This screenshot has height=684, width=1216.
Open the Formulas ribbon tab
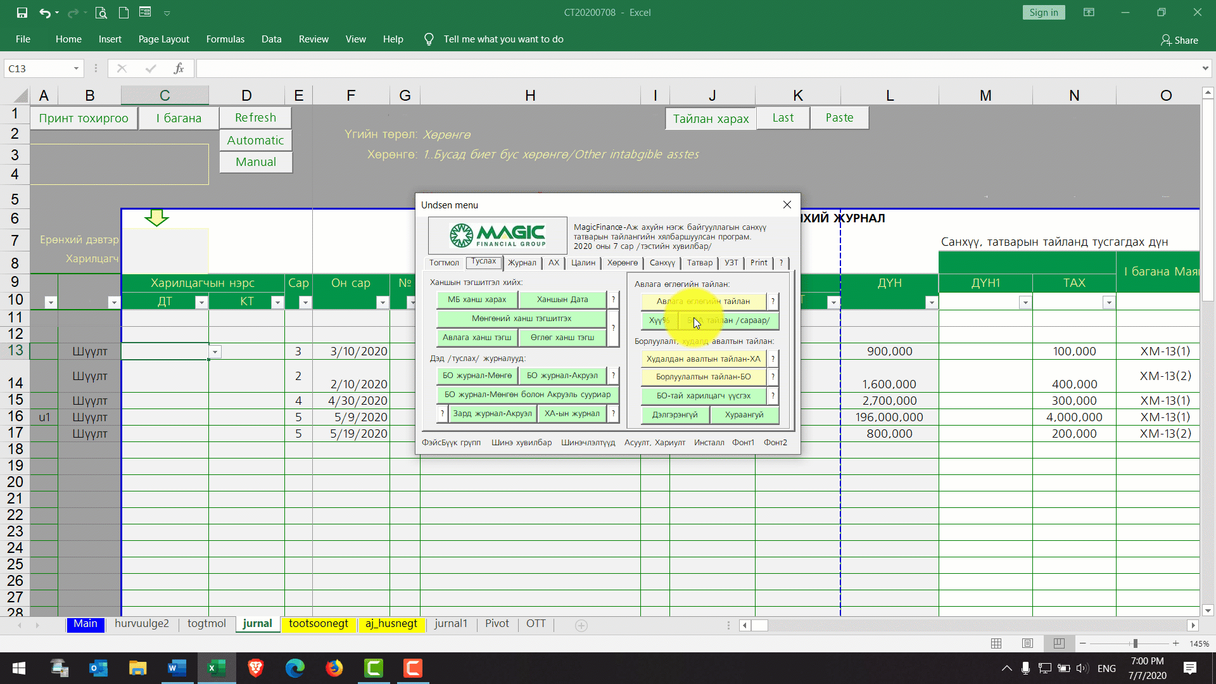click(x=225, y=39)
